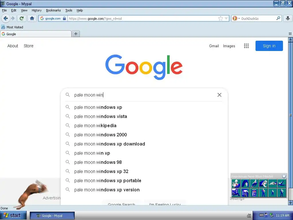Open the Google apps grid icon
Viewport: 293px width, 220px height.
point(246,46)
